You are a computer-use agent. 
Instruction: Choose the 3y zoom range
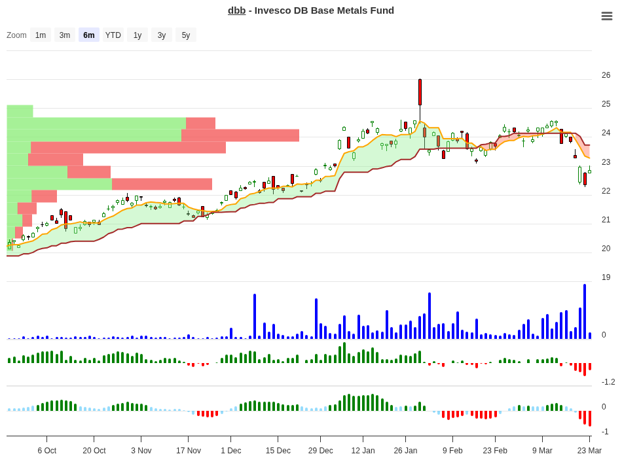point(162,35)
